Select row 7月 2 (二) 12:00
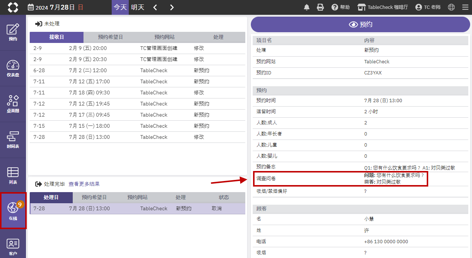Screen dimensions: 472x258 137,70
